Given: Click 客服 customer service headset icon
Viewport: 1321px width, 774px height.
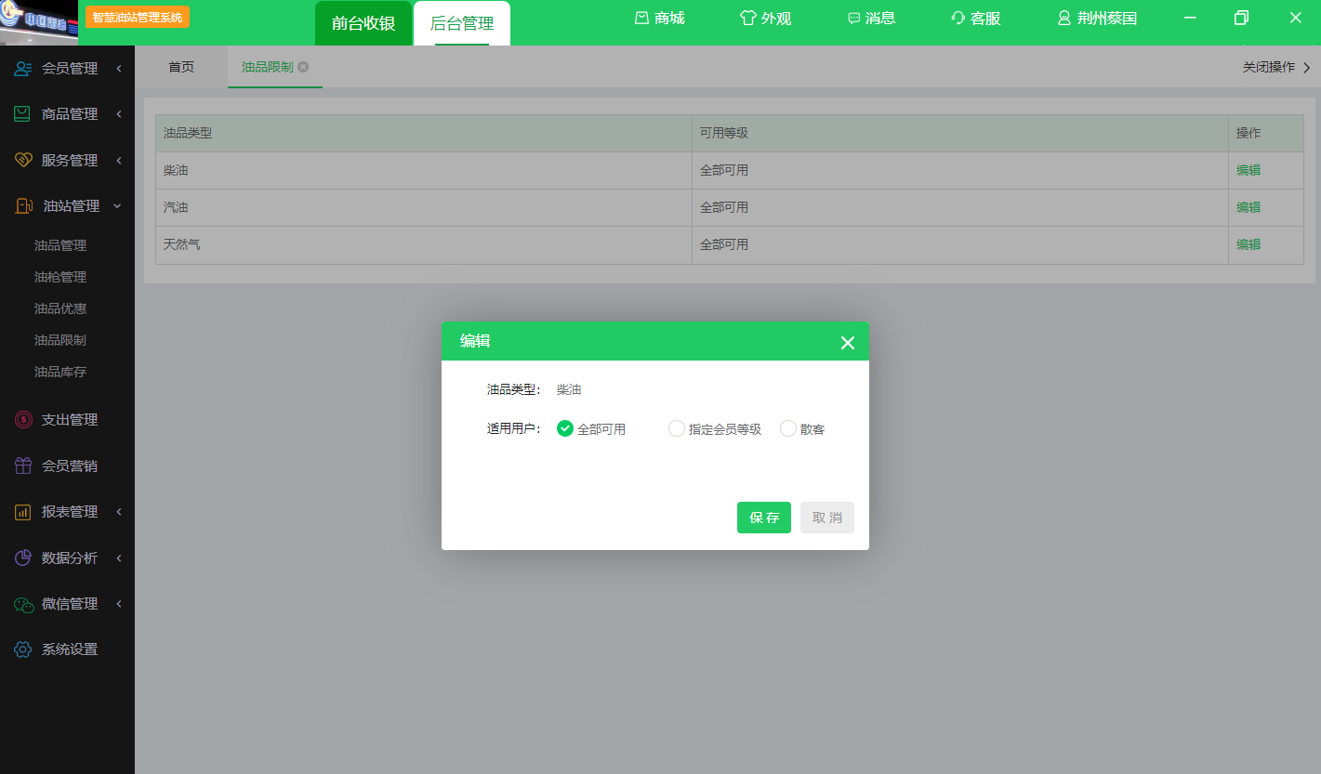Looking at the screenshot, I should point(958,18).
